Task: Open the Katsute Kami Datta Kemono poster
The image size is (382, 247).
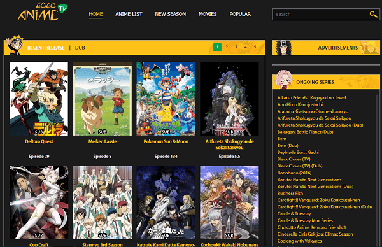Action: [166, 202]
